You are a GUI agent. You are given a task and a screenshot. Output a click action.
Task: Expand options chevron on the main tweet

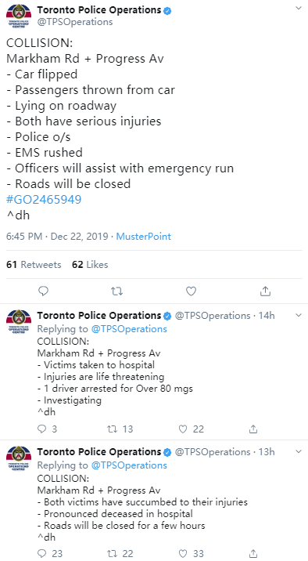click(299, 8)
